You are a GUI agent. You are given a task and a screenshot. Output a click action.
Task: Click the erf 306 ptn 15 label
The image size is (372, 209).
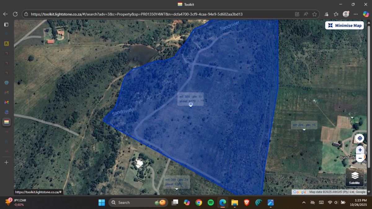pos(304,125)
